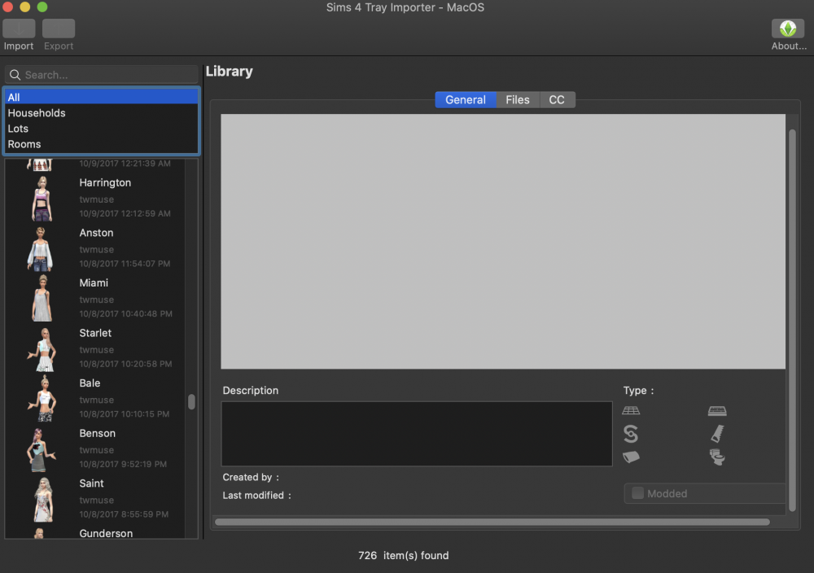The height and width of the screenshot is (573, 814).
Task: Select the Harrington household entry
Action: 95,199
